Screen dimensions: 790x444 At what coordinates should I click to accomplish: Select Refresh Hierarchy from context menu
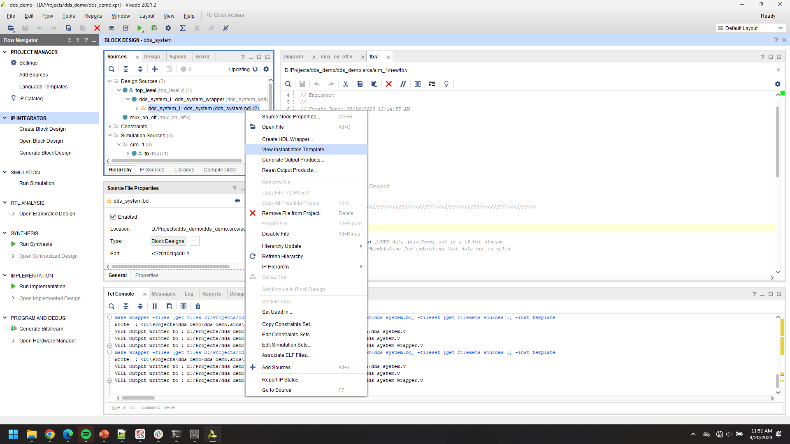(306, 257)
